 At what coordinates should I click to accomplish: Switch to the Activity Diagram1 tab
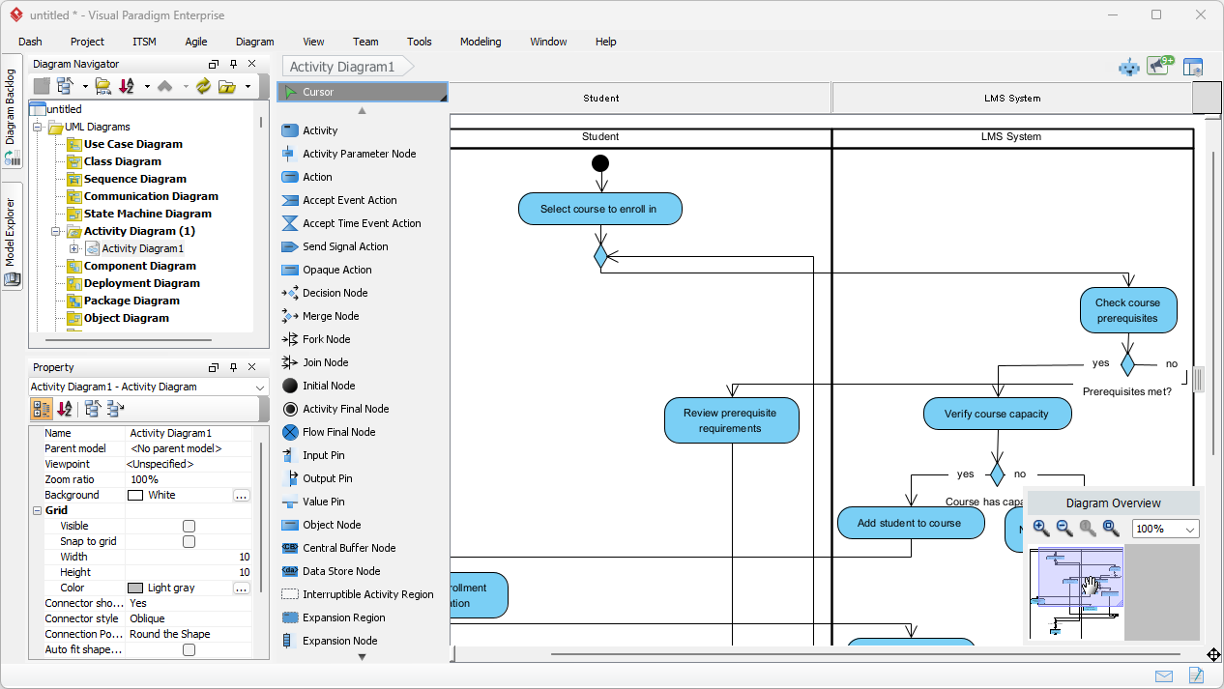pyautogui.click(x=337, y=67)
